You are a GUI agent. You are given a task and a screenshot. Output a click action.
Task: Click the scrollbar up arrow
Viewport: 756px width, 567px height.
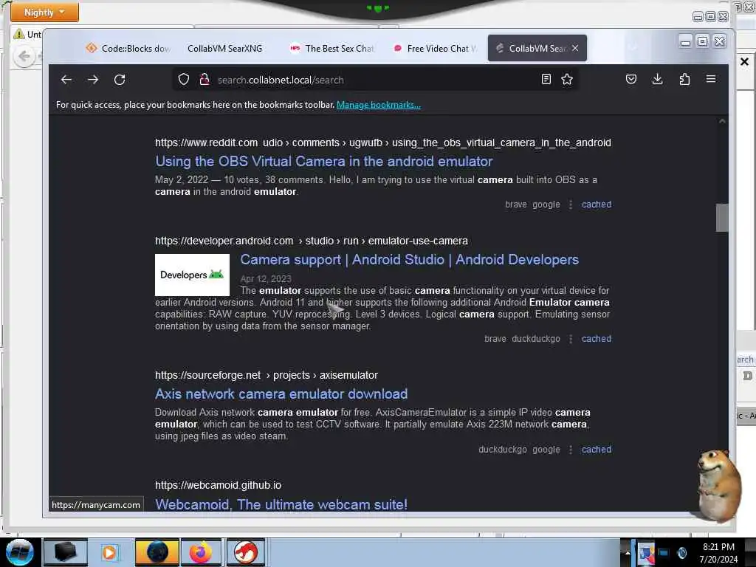point(722,121)
